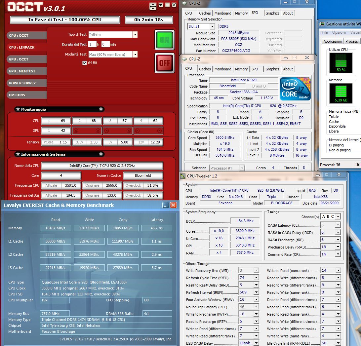Screen dimensions: 361x346
Task: Collapse the Informazioni di Sistema section
Action: pyautogui.click(x=101, y=154)
